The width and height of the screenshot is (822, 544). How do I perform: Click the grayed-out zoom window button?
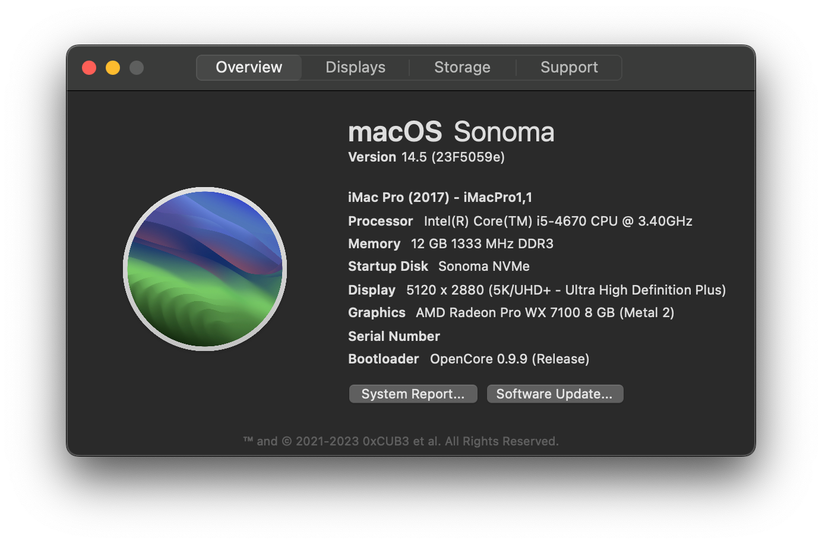pos(137,68)
